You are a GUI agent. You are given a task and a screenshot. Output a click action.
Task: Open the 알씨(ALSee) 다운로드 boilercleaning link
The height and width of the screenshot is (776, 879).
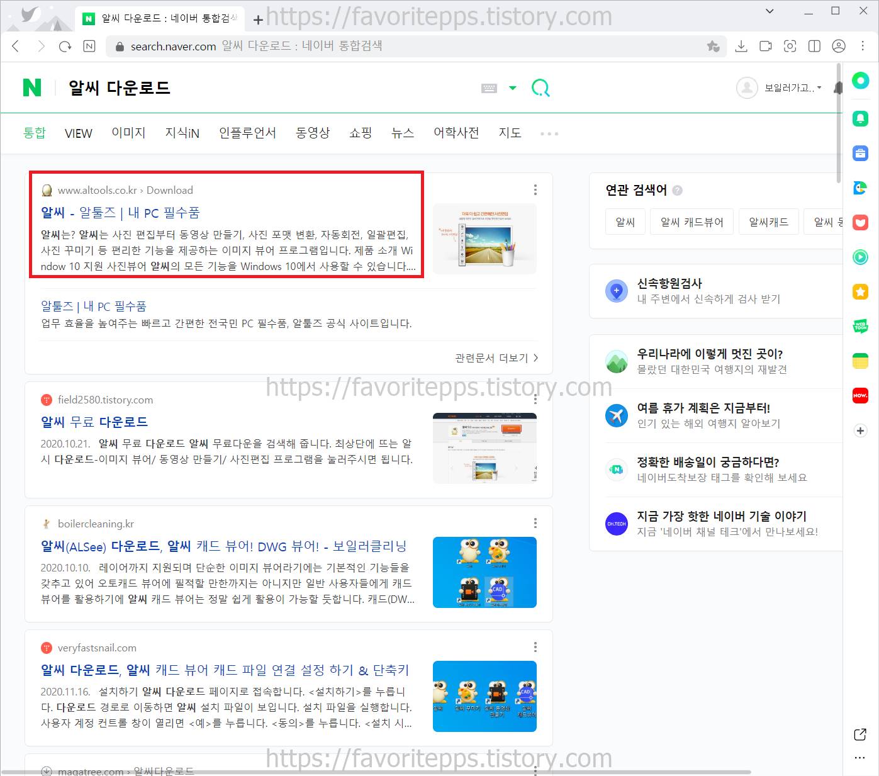point(224,546)
